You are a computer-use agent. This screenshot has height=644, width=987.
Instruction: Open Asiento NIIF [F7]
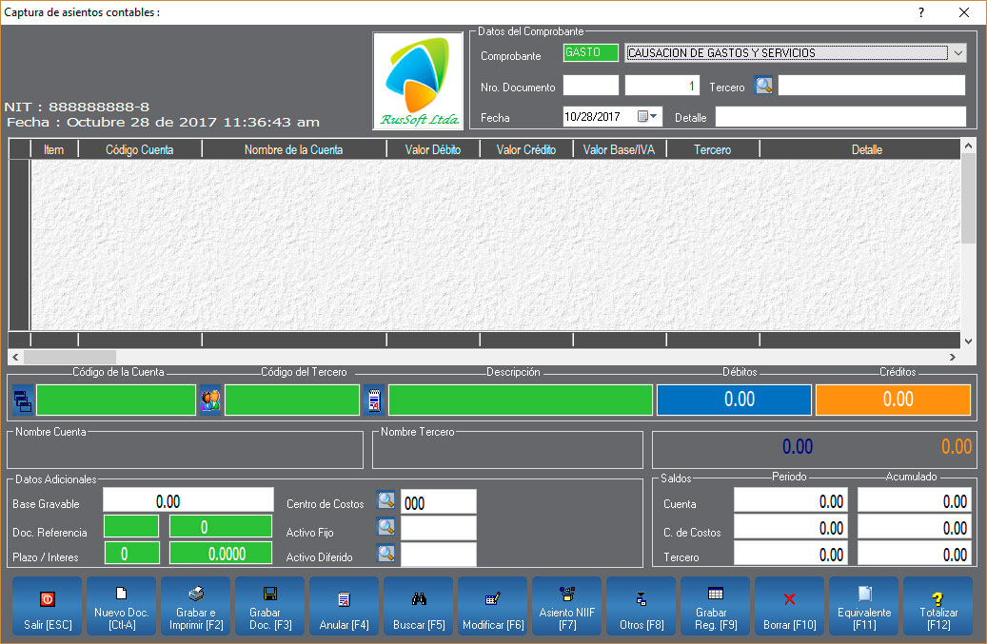coord(566,606)
